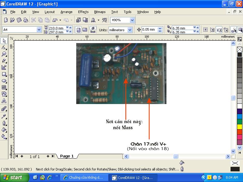Open the Fill tool flyout

pos(4,130)
